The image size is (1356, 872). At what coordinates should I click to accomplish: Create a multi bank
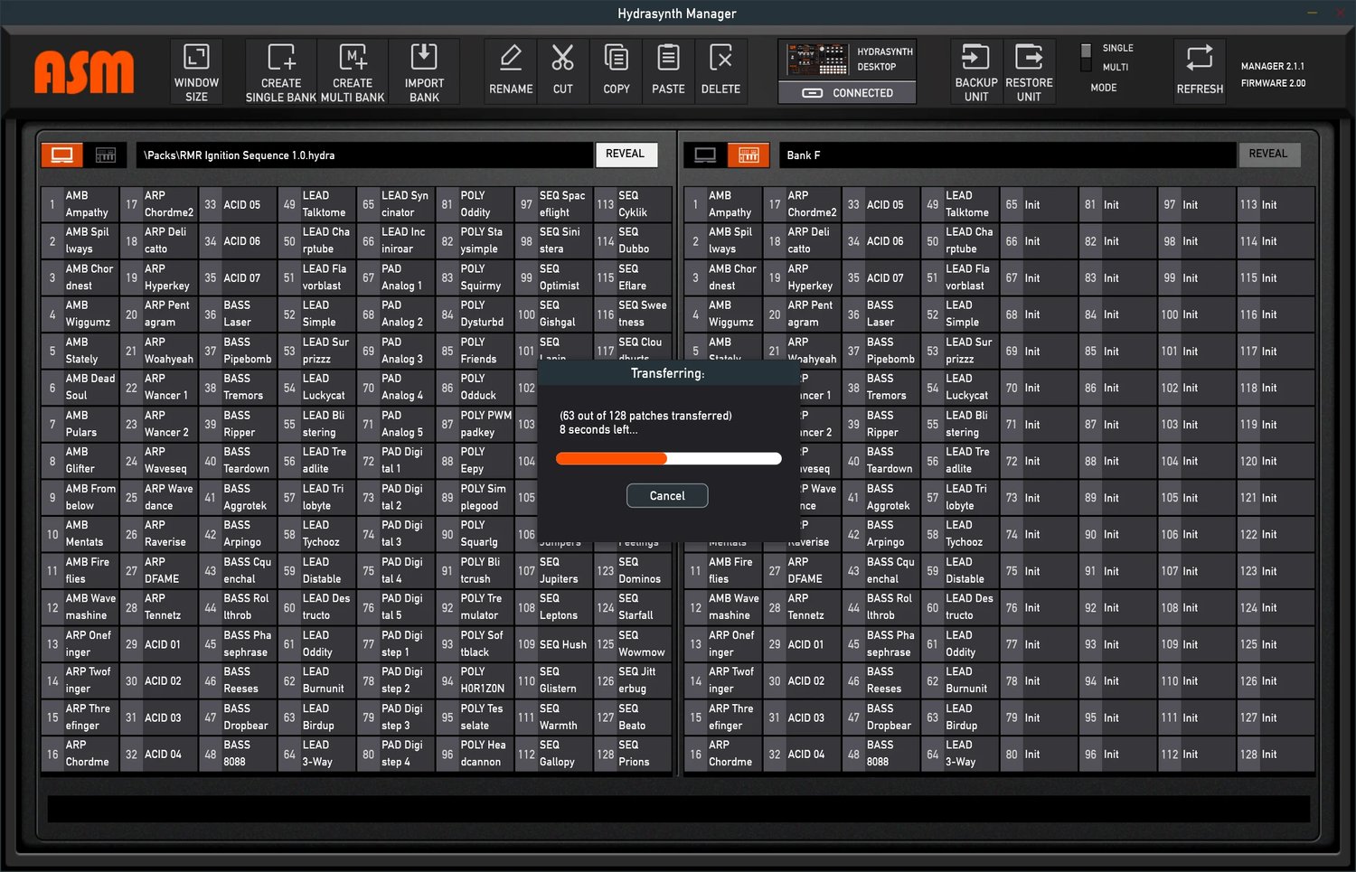click(x=353, y=71)
